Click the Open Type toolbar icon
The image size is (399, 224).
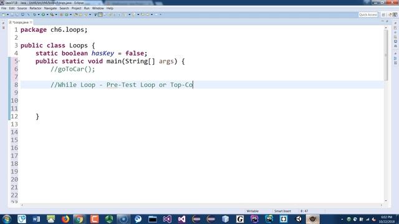pyautogui.click(x=76, y=14)
